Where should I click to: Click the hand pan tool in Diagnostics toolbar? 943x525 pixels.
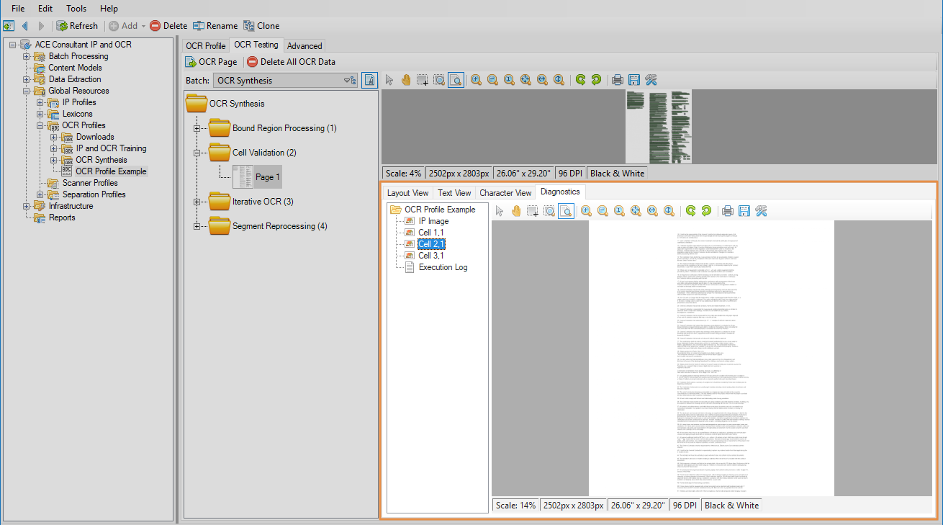(516, 211)
